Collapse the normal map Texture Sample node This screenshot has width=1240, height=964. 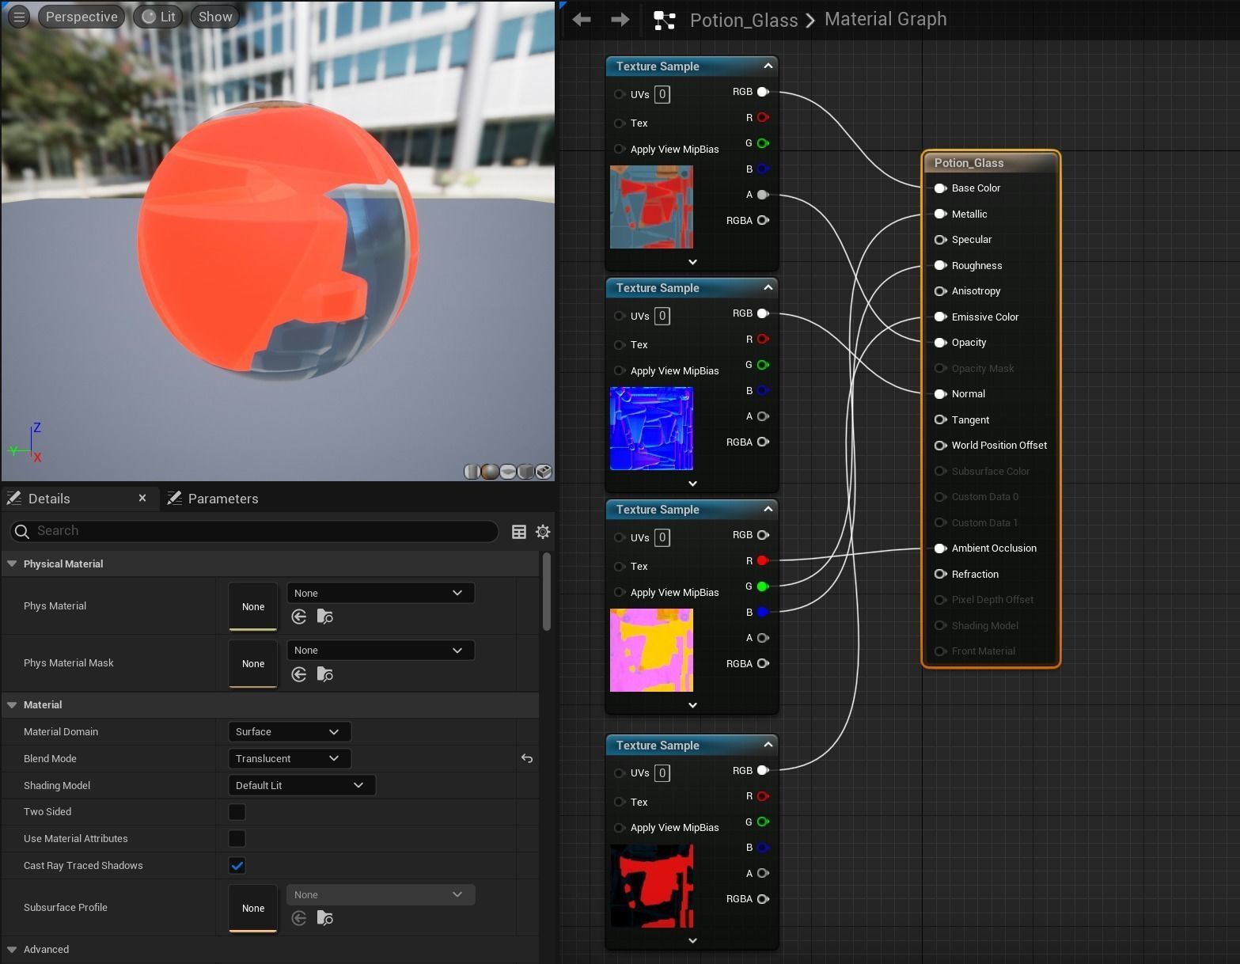tap(768, 287)
